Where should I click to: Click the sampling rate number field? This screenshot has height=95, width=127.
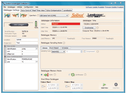pyautogui.click(x=73, y=51)
